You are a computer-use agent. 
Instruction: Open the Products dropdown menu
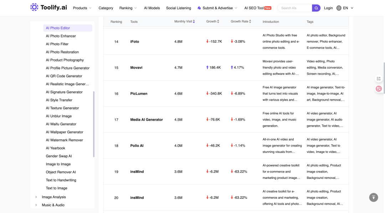[82, 8]
